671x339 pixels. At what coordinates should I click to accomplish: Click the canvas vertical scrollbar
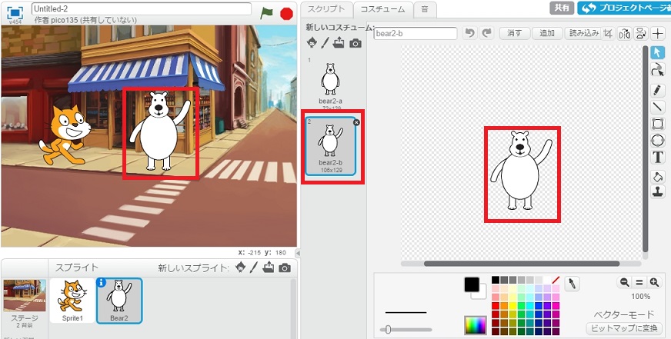tap(646, 149)
